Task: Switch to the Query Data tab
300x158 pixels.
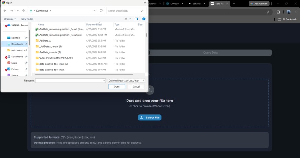Action: [210, 53]
